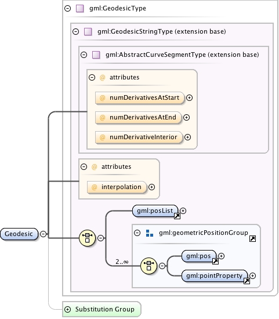Follow the gml:pos reference arrow icon
This screenshot has height=319, width=279.
point(215,261)
